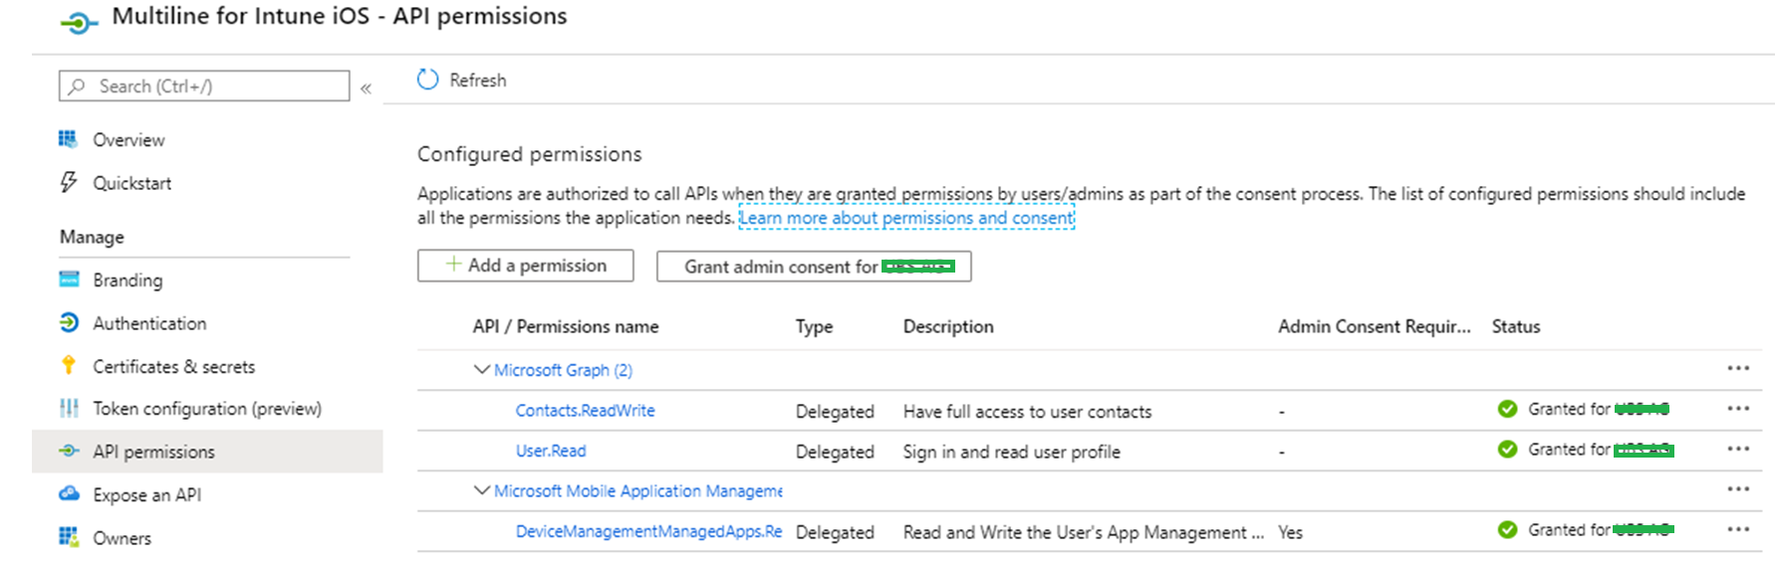Click 'Have full access to user contacts'
Viewport: 1775px width, 561px height.
1027,412
